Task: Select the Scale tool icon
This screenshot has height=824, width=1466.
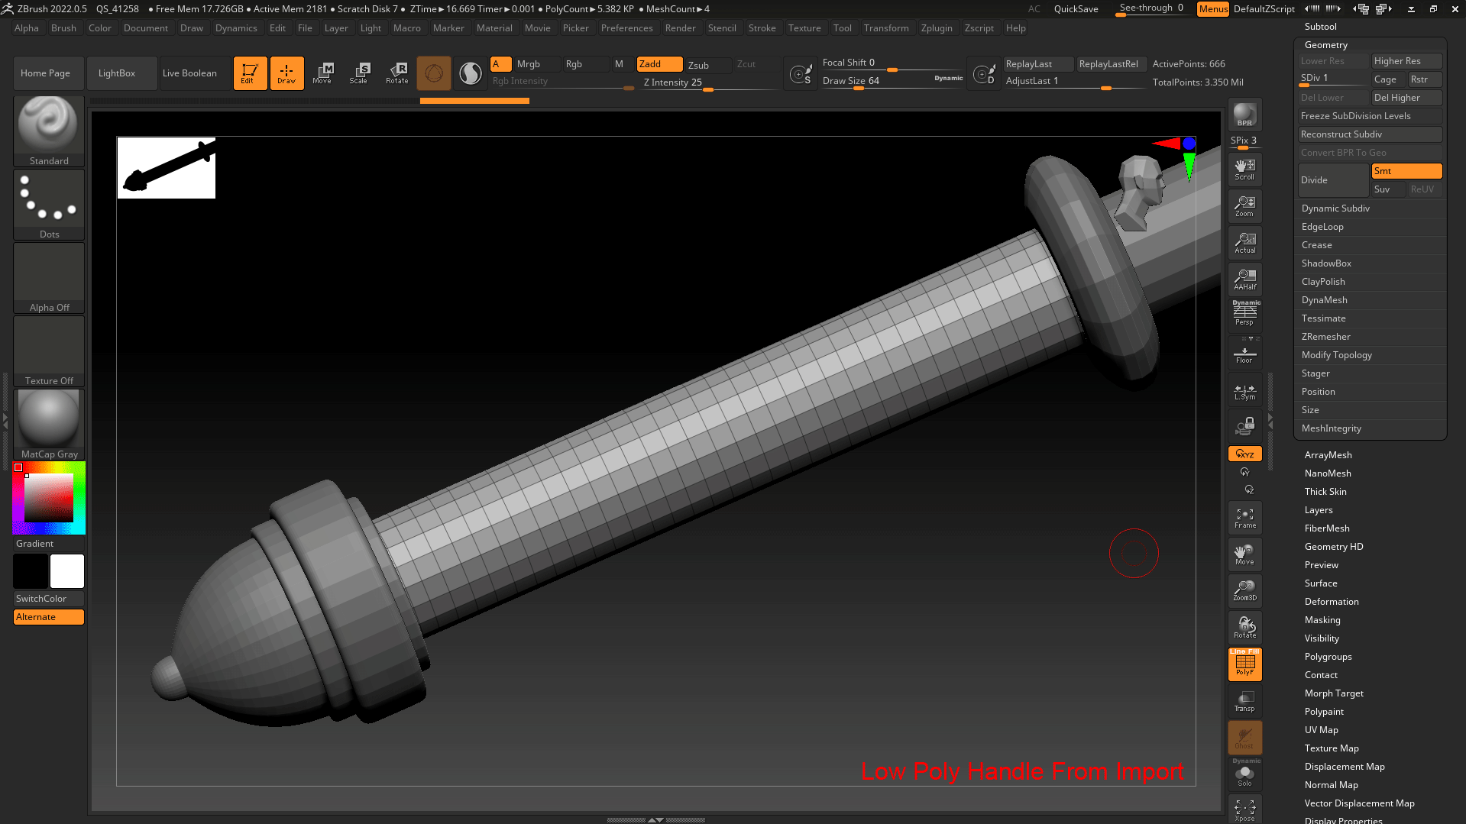Action: pyautogui.click(x=358, y=73)
